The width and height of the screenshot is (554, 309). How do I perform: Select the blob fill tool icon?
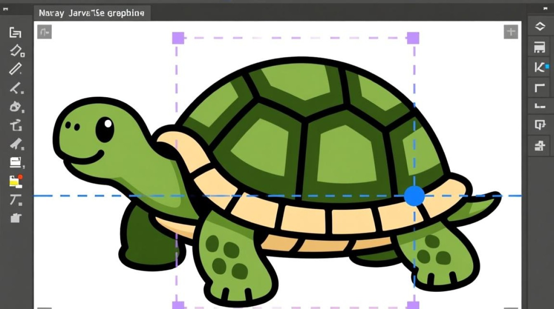[15, 107]
